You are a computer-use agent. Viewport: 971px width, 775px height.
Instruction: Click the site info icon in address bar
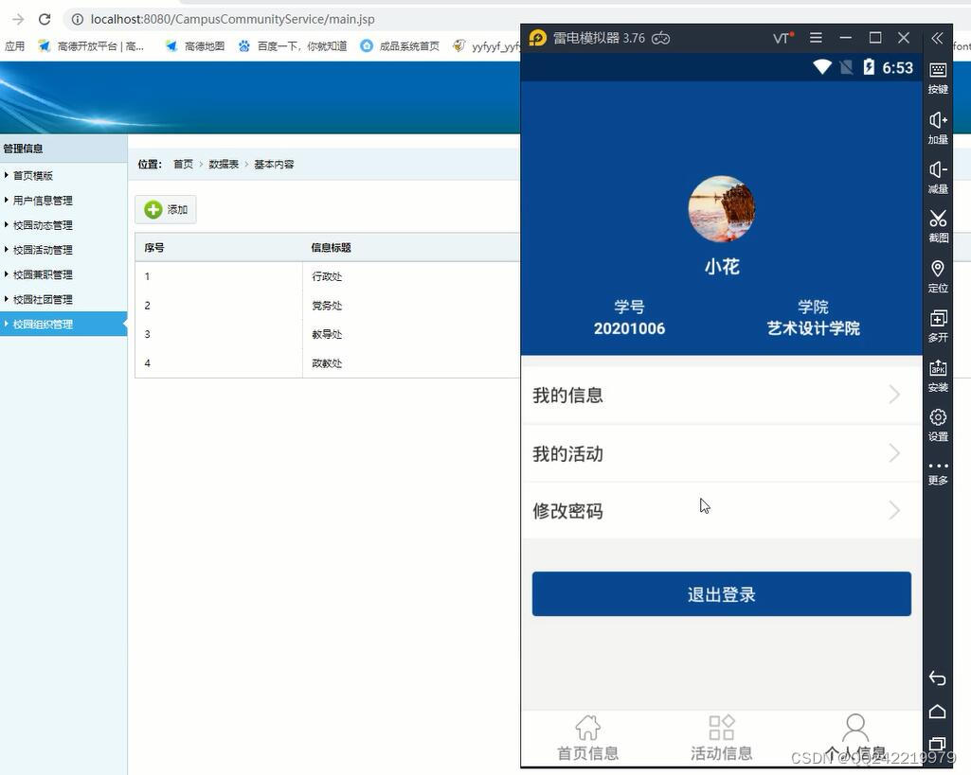click(78, 19)
